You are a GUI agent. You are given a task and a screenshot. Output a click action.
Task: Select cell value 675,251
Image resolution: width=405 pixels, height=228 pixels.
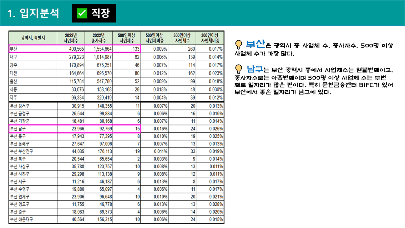pos(104,65)
